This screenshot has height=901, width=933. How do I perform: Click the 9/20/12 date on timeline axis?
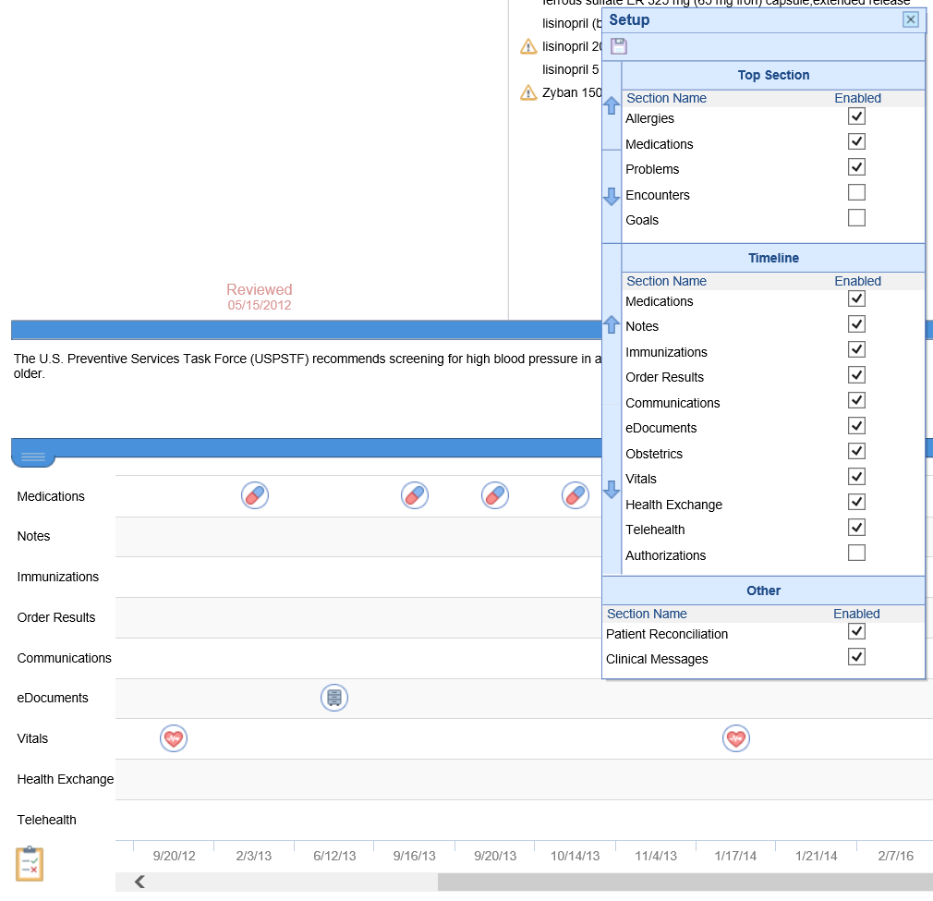174,856
